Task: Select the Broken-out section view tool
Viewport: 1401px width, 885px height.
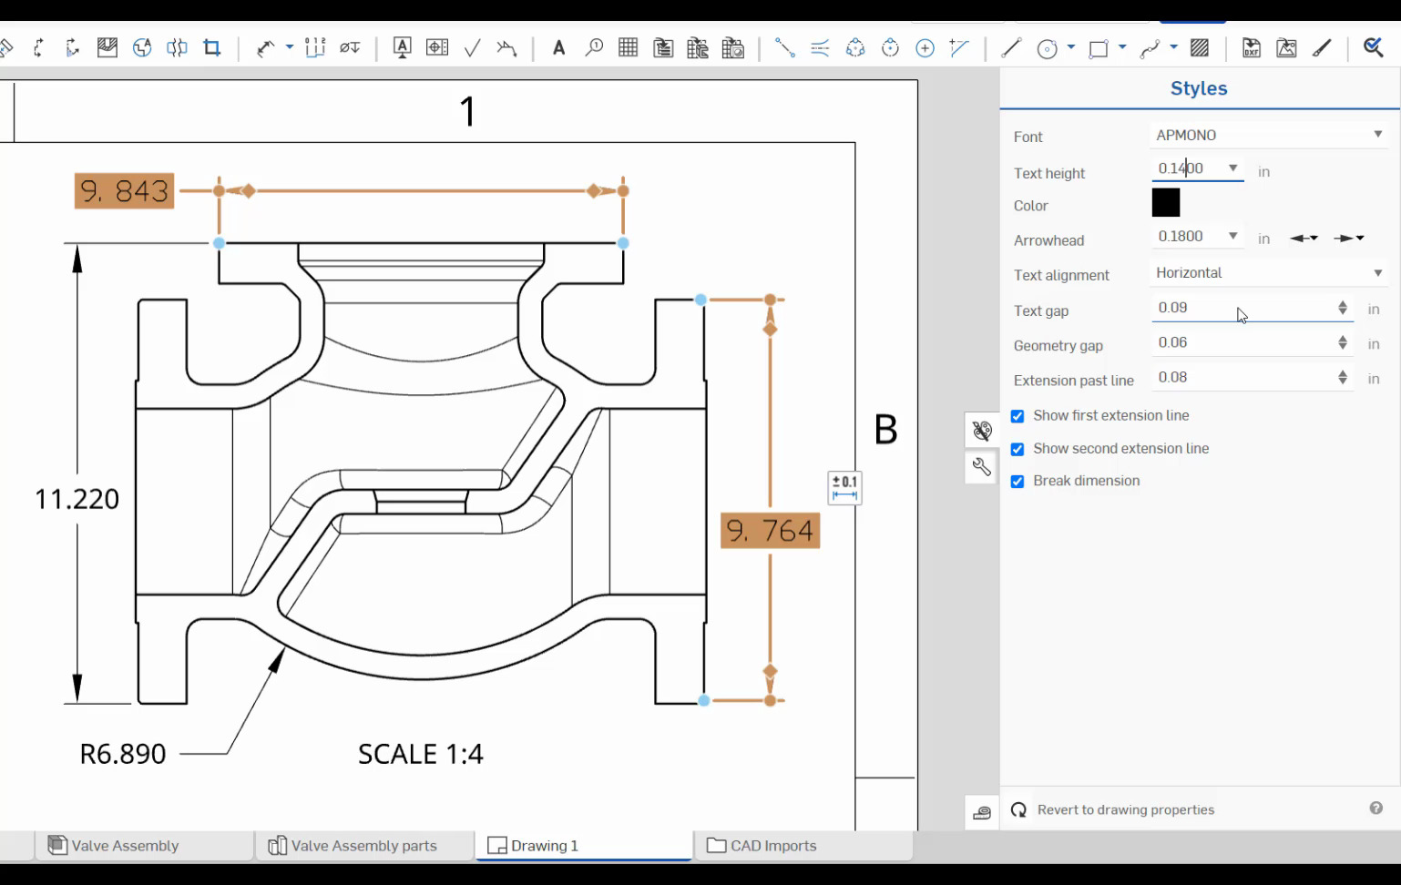Action: coord(107,48)
